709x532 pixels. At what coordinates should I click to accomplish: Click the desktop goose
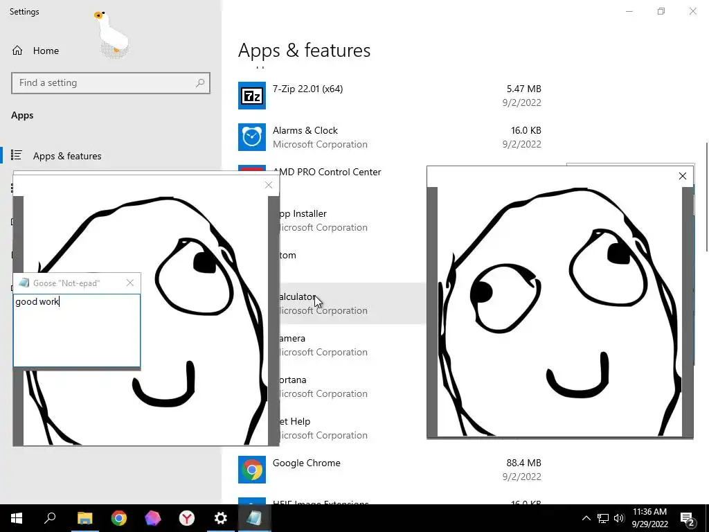click(x=111, y=35)
